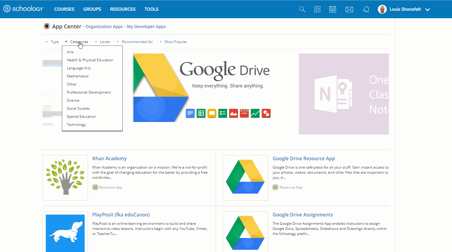Collapse the Categories filter dropdown
452x252 pixels.
[x=77, y=42]
